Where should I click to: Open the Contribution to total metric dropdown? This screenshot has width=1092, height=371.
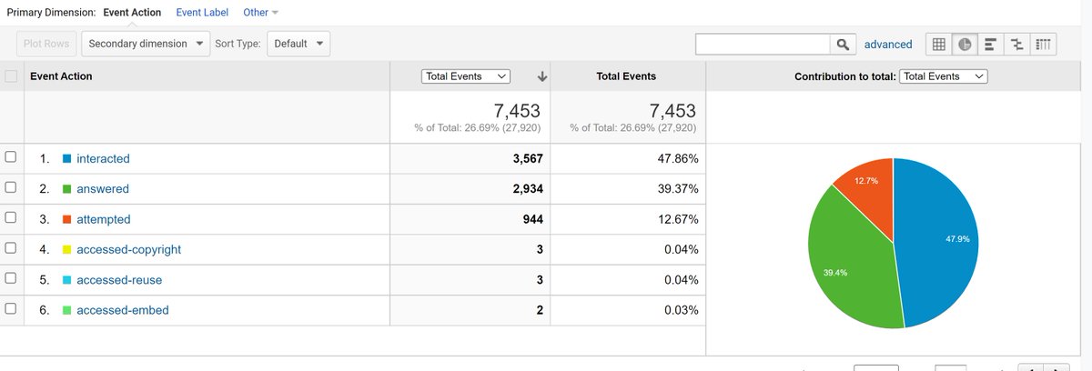point(943,76)
